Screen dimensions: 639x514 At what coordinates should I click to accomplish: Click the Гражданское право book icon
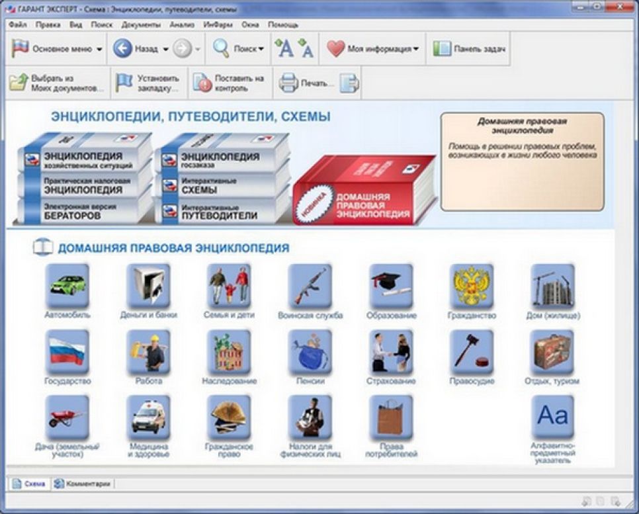229,417
